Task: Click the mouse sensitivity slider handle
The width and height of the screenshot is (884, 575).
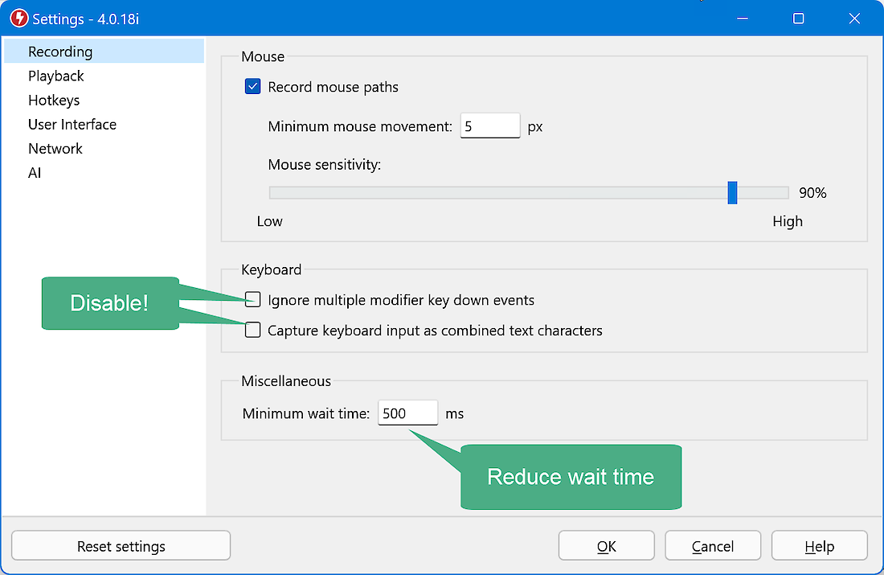Action: [732, 193]
